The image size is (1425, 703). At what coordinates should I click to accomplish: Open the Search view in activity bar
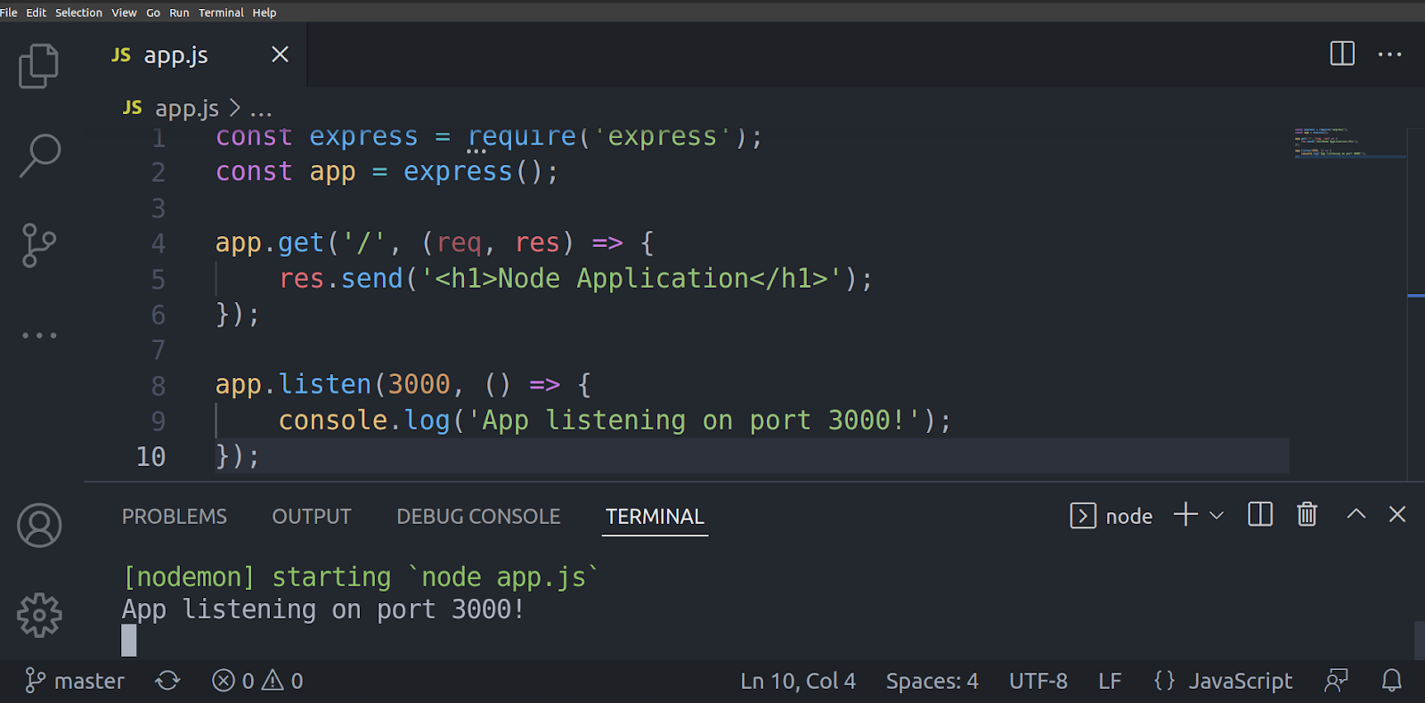point(40,156)
